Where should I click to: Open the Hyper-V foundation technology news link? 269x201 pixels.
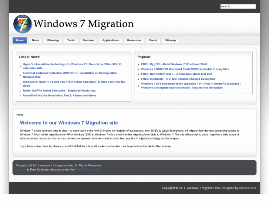click(72, 66)
